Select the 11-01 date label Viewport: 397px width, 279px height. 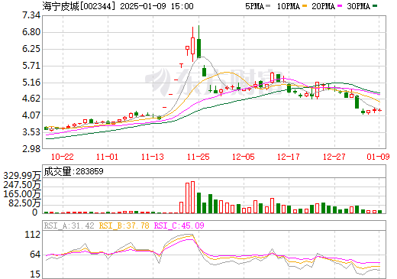(108, 157)
